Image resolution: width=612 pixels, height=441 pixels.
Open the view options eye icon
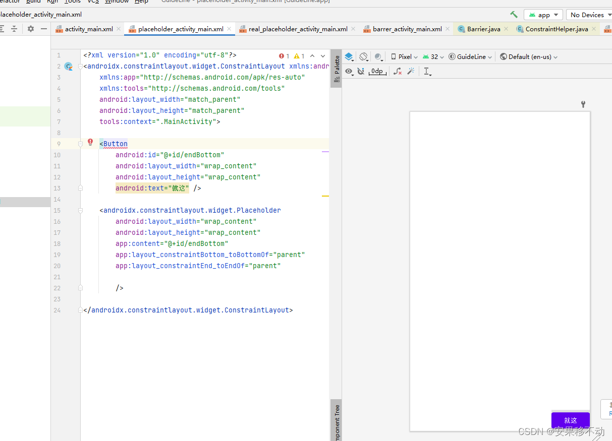(349, 71)
